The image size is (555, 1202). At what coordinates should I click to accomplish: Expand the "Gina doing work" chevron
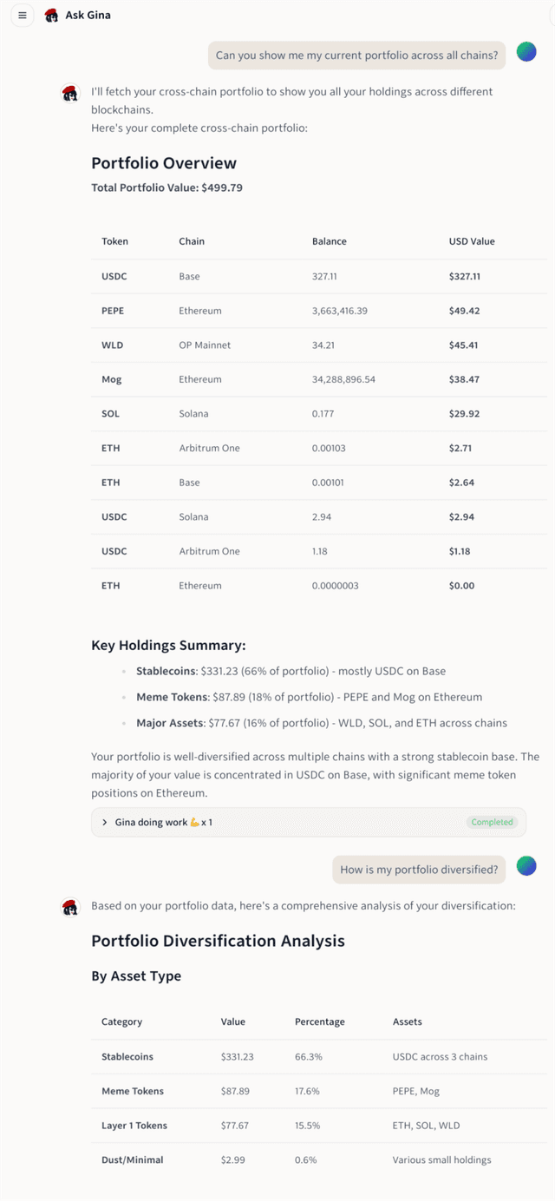(105, 822)
